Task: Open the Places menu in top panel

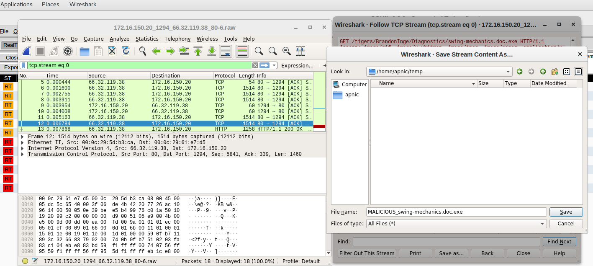Action: coord(50,4)
